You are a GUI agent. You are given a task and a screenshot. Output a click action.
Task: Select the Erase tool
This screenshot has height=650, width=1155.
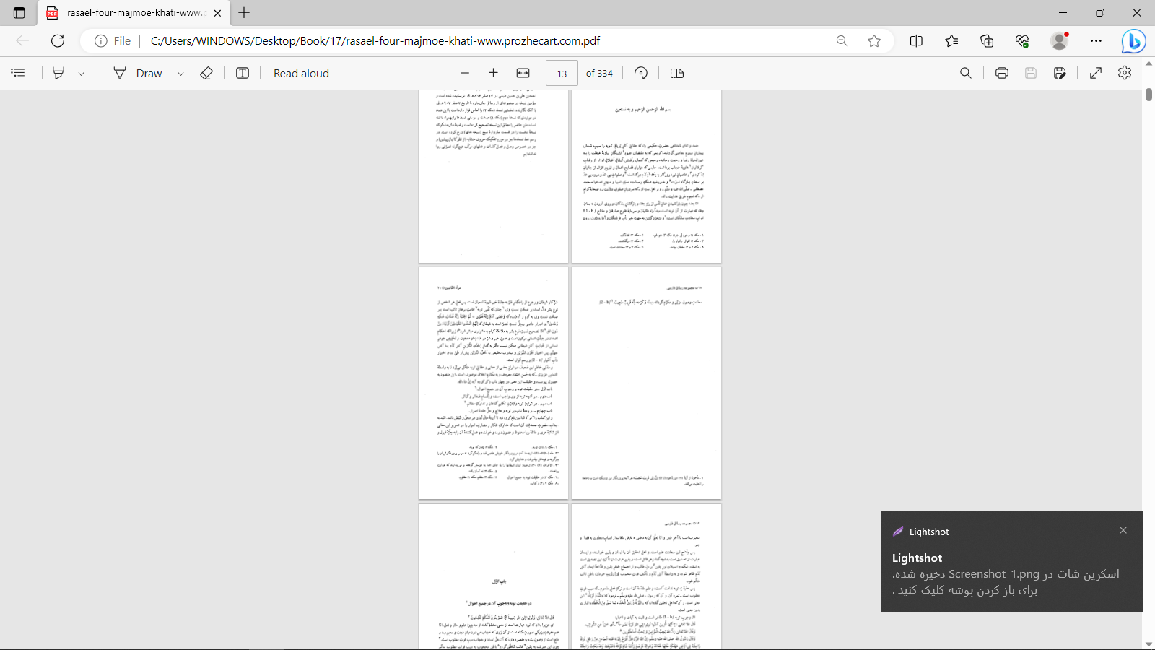(x=206, y=73)
